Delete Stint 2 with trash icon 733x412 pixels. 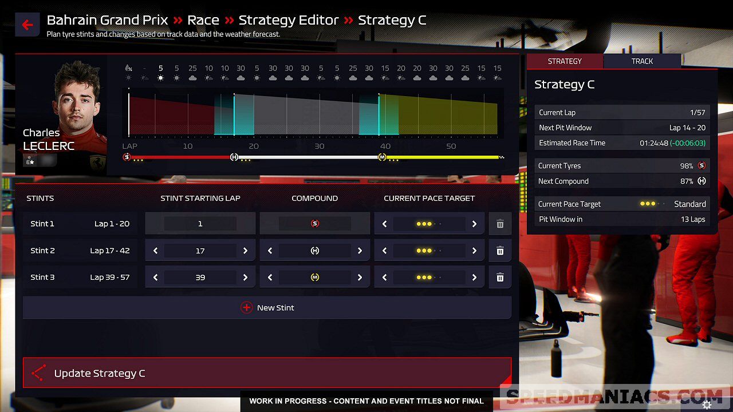coord(500,251)
